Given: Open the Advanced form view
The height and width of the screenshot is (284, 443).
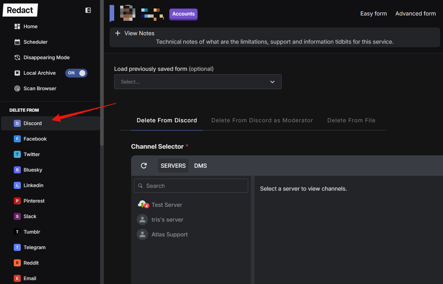Looking at the screenshot, I should click(416, 13).
